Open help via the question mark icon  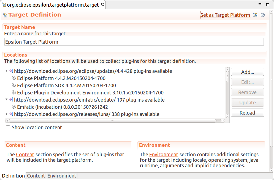pos(262,15)
